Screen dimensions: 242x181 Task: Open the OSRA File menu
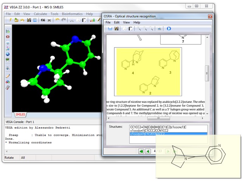click(x=108, y=23)
